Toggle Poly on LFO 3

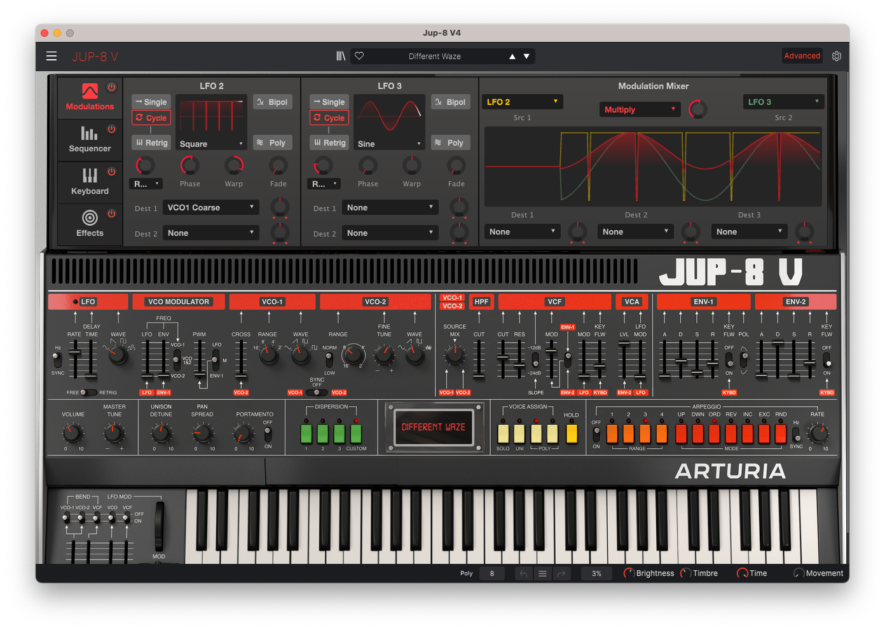(x=451, y=142)
